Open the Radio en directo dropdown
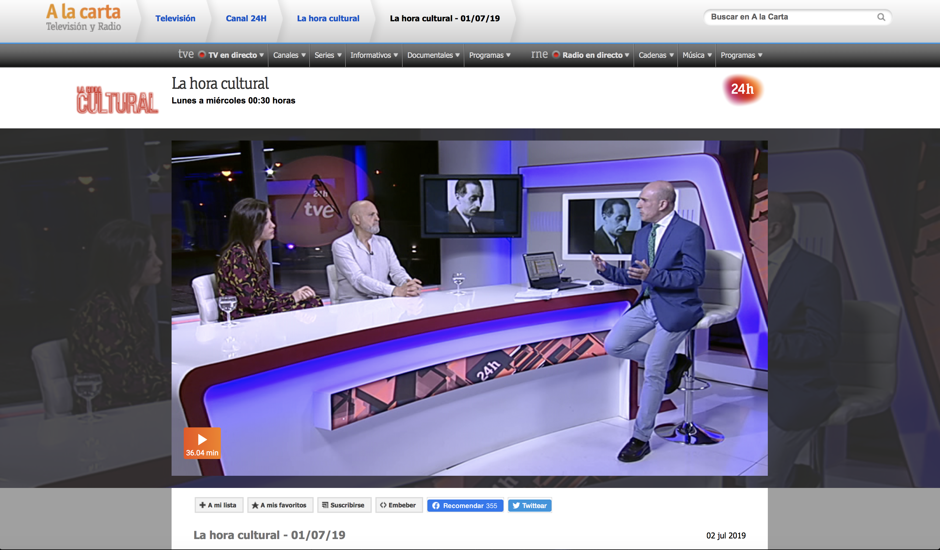This screenshot has height=550, width=940. click(x=596, y=55)
